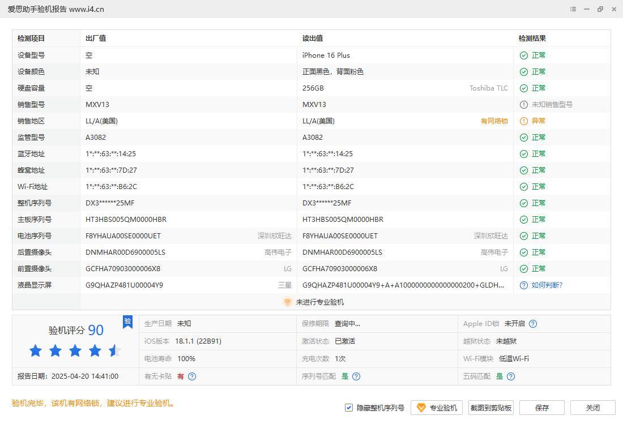The height and width of the screenshot is (424, 623).
Task: Click the 爱思助手验机报告 window title
Action: click(x=56, y=9)
